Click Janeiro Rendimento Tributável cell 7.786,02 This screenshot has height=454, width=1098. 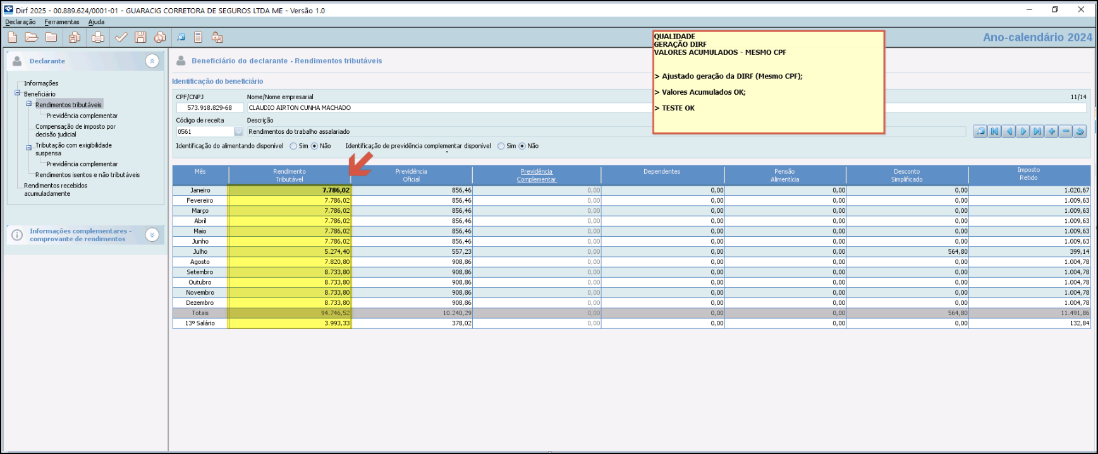(290, 190)
